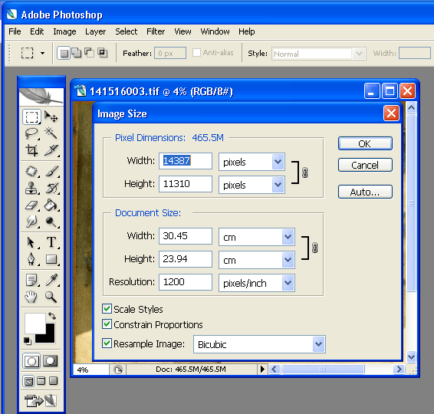Select the Zoom tool
The width and height of the screenshot is (434, 414).
(x=51, y=297)
